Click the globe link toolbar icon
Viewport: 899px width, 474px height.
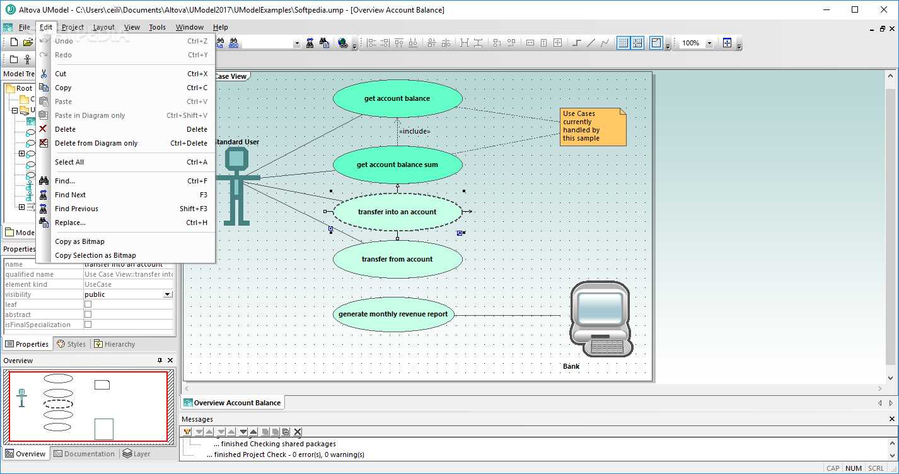click(x=342, y=43)
